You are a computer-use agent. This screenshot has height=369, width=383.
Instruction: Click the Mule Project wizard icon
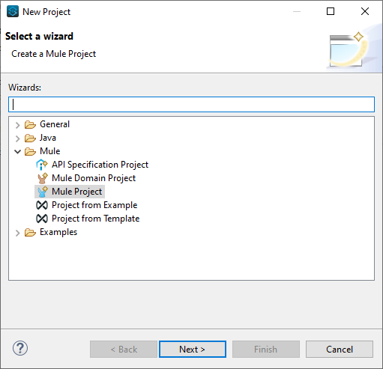pos(42,192)
